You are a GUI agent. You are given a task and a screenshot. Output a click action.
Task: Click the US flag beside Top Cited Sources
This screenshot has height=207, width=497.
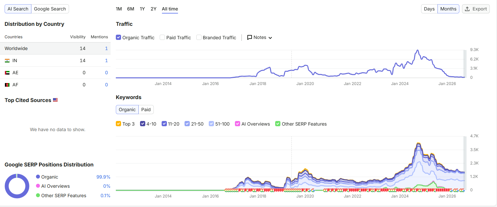pyautogui.click(x=55, y=100)
